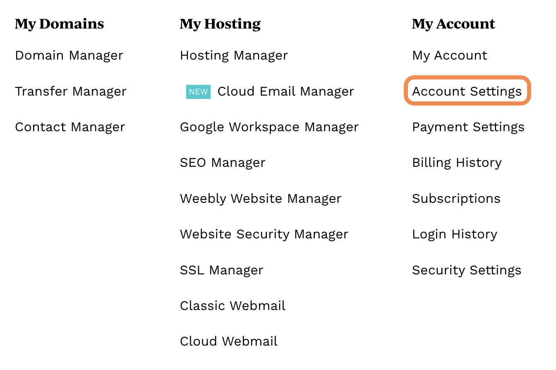Open Cloud Webmail
This screenshot has height=370, width=556.
pyautogui.click(x=229, y=341)
